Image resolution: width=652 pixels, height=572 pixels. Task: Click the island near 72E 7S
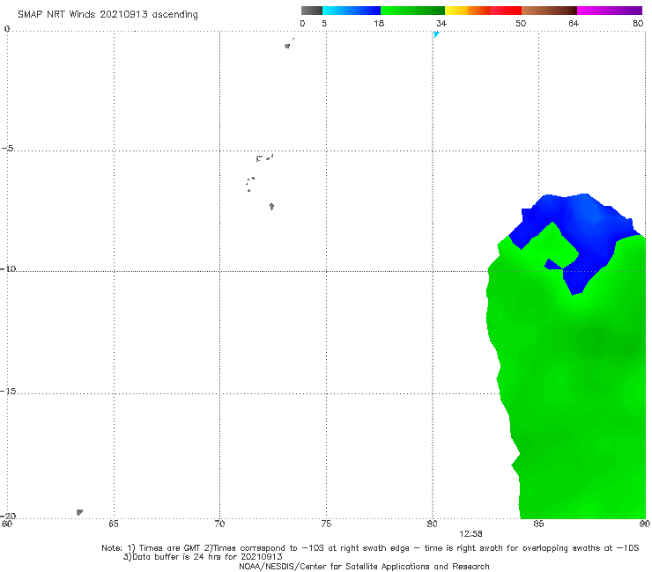(271, 207)
